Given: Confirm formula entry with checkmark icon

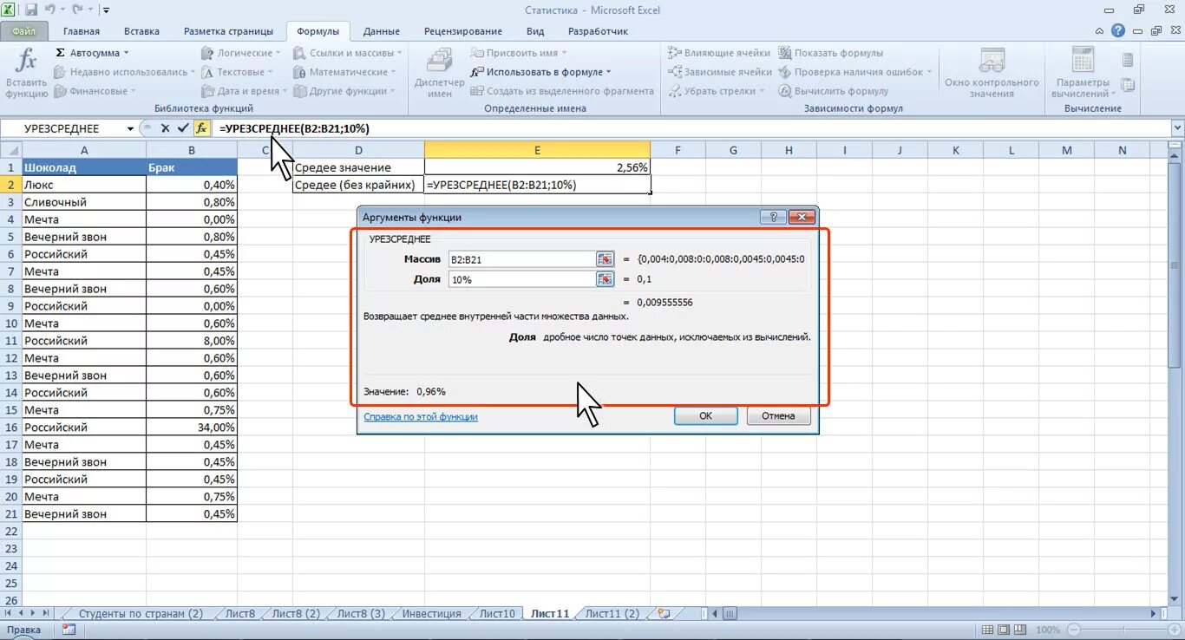Looking at the screenshot, I should coord(183,128).
